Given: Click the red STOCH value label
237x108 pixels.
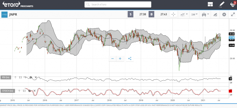Looking at the screenshot, I should [x=231, y=91].
